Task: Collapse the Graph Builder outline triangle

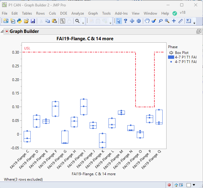Action: [x=2, y=31]
